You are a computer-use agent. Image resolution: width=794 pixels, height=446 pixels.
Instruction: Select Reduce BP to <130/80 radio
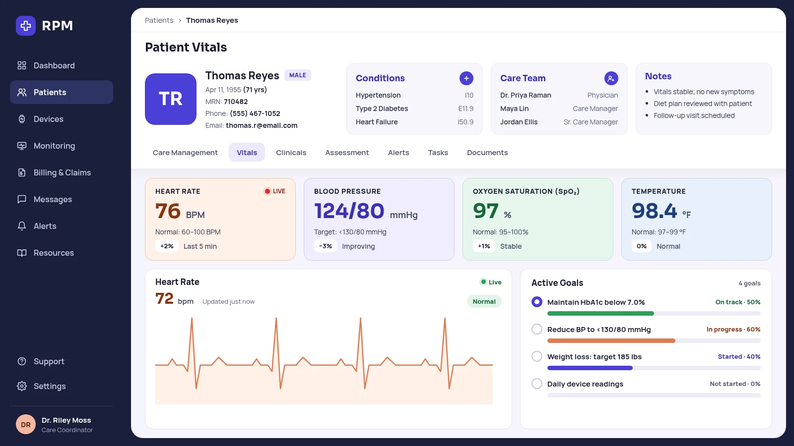click(x=537, y=329)
